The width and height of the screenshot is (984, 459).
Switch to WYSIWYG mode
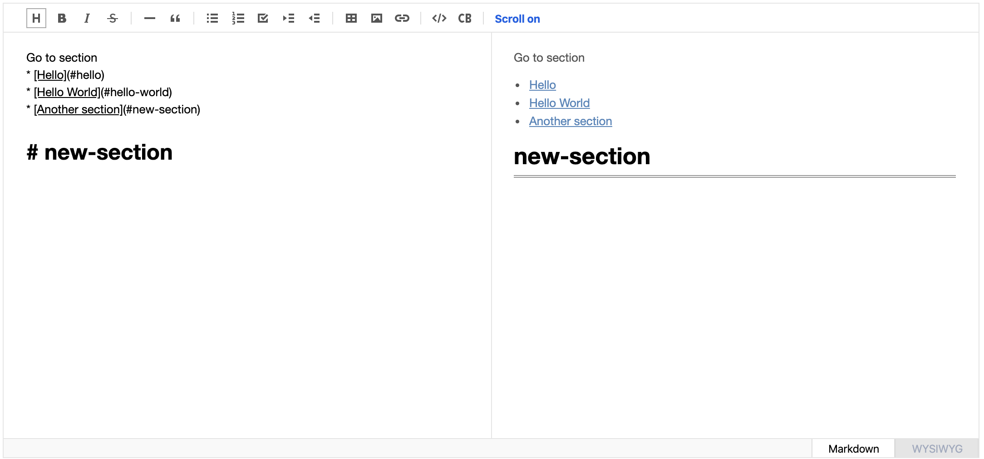[x=937, y=449]
